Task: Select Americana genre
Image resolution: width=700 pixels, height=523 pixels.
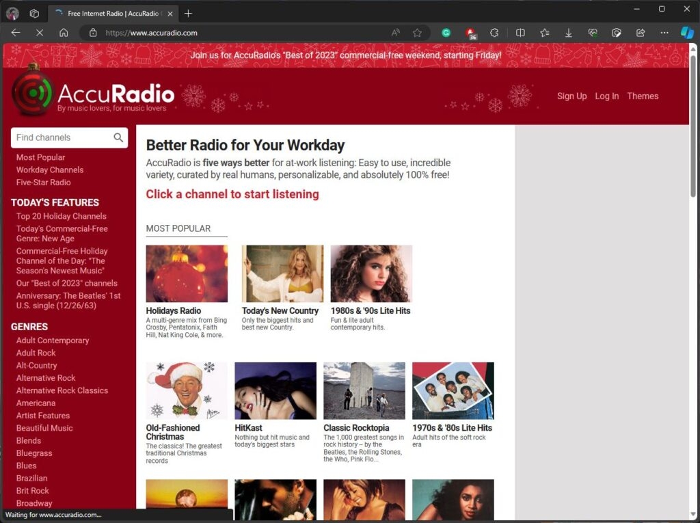Action: tap(36, 403)
